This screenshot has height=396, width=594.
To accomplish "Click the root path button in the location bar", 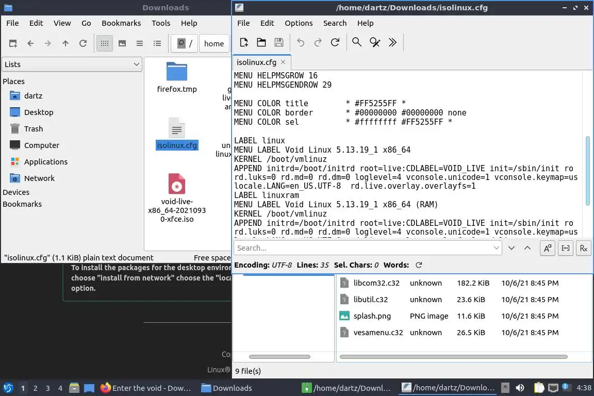I will pos(185,43).
